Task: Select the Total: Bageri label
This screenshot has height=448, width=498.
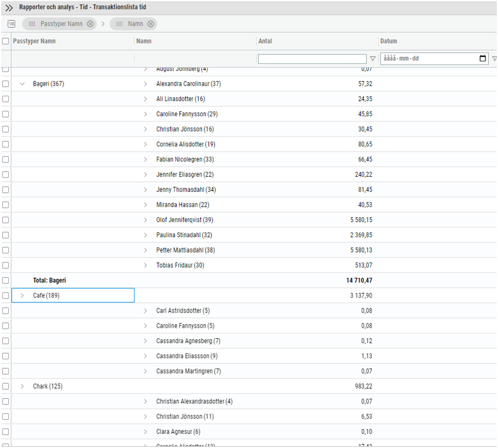Action: coord(49,280)
